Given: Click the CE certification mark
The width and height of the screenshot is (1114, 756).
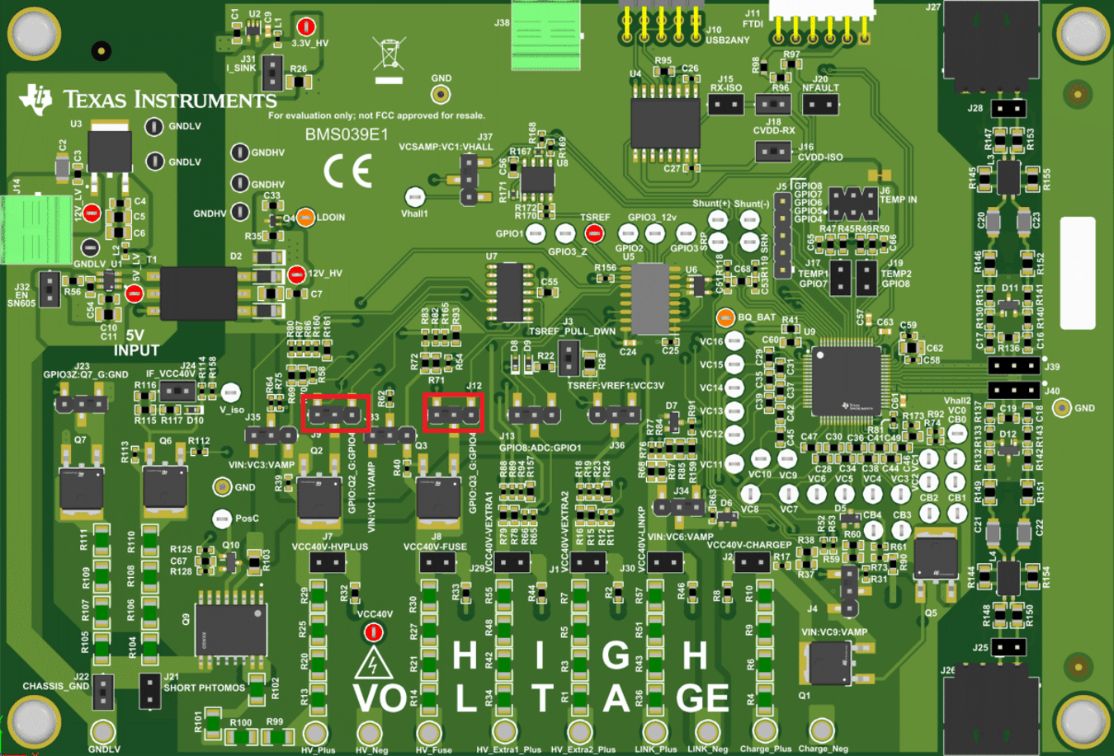Looking at the screenshot, I should click(x=347, y=171).
